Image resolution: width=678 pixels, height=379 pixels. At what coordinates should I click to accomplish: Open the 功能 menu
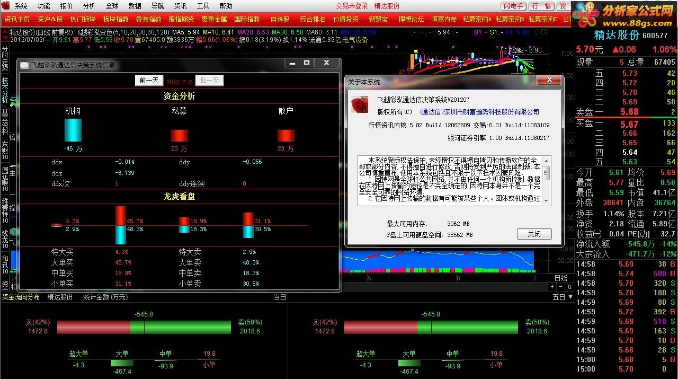[44, 6]
